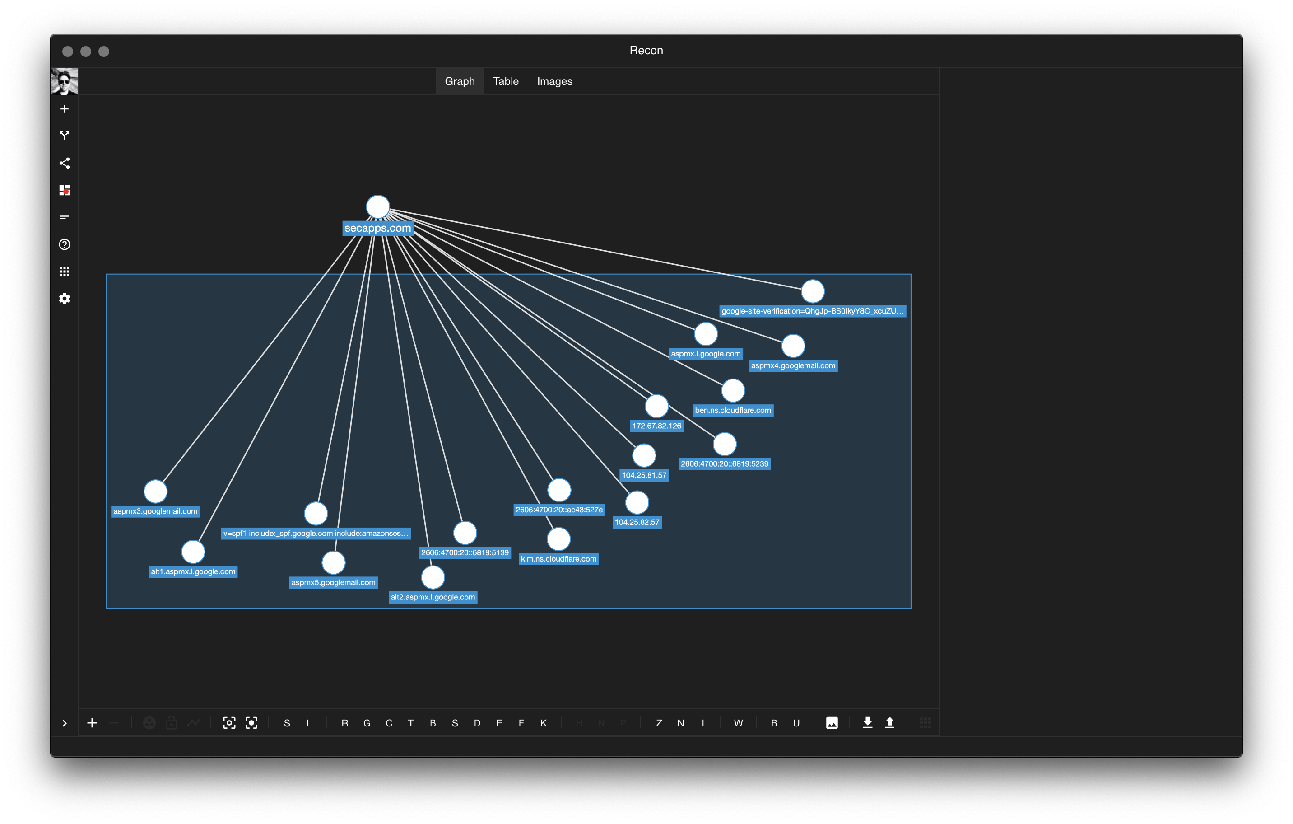Click the short lines icon in sidebar
Viewport: 1293px width, 824px height.
[65, 218]
